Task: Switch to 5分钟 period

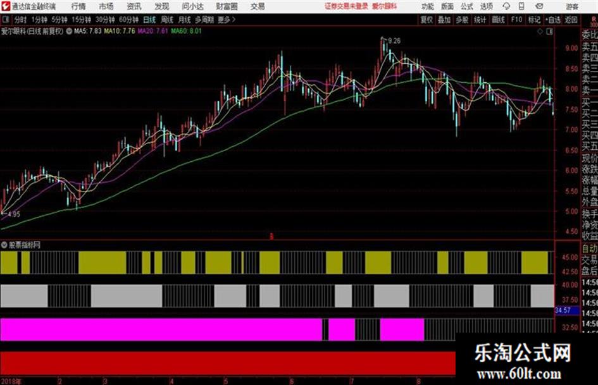Action: pyautogui.click(x=59, y=20)
